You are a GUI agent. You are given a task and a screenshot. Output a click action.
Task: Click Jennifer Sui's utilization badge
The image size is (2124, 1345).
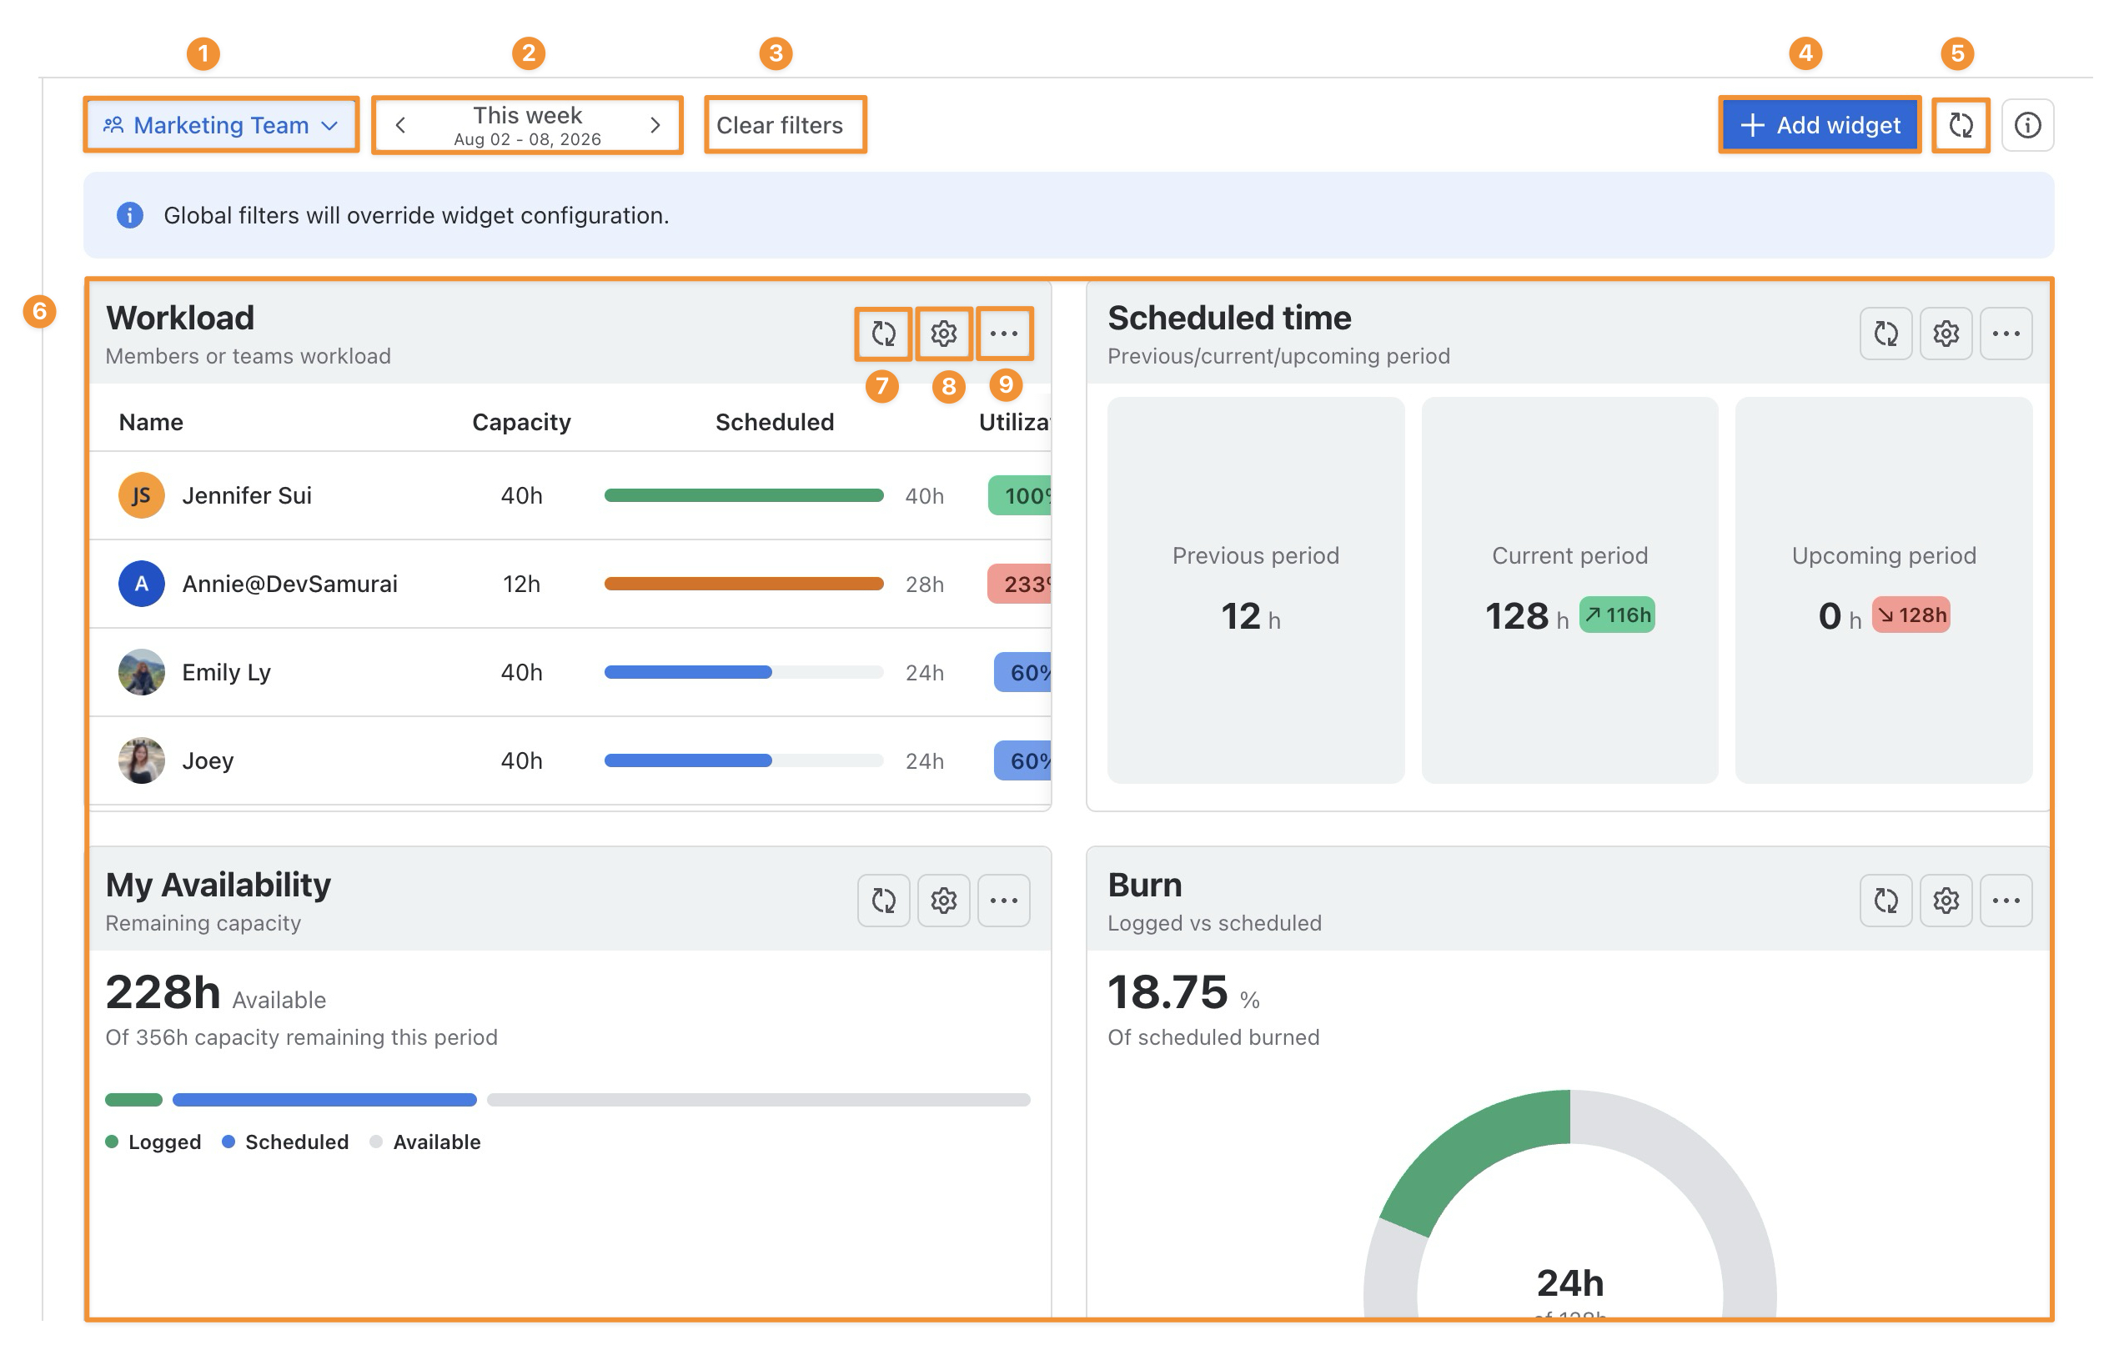pos(1020,495)
